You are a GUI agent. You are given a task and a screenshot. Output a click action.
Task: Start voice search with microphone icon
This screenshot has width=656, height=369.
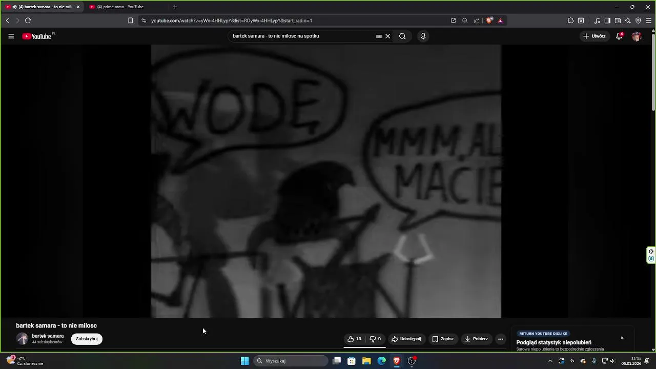coord(423,36)
